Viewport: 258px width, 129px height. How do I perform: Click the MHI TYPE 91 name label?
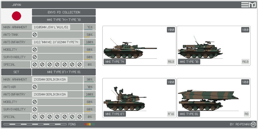coord(189,114)
